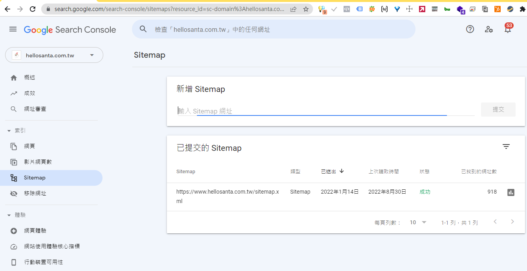The height and width of the screenshot is (271, 527).
Task: Open the purple extension with 4 badge
Action: click(461, 9)
